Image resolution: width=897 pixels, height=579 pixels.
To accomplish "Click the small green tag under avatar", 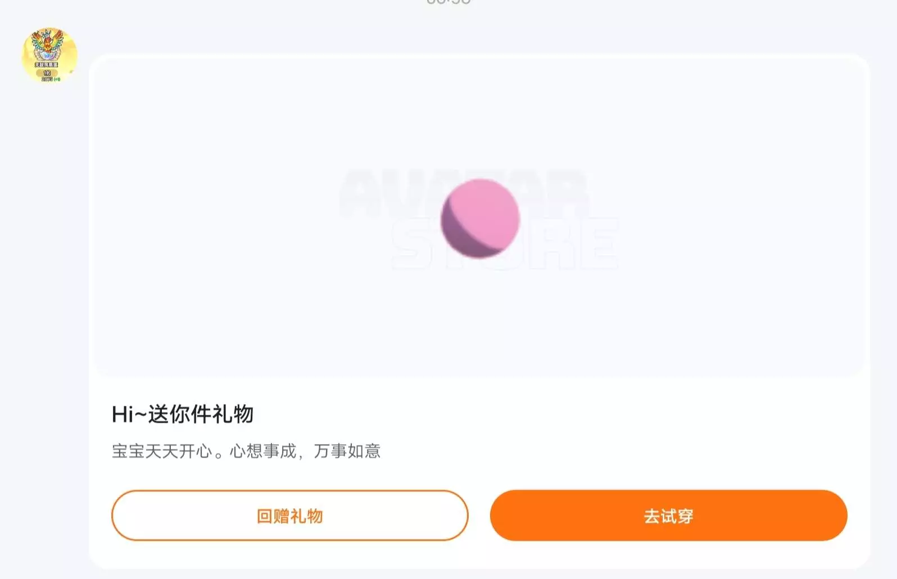I will pos(57,79).
